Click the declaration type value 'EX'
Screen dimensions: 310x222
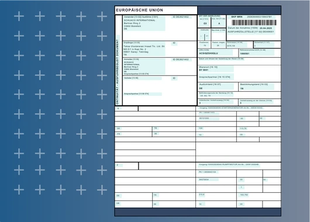(x=205, y=23)
